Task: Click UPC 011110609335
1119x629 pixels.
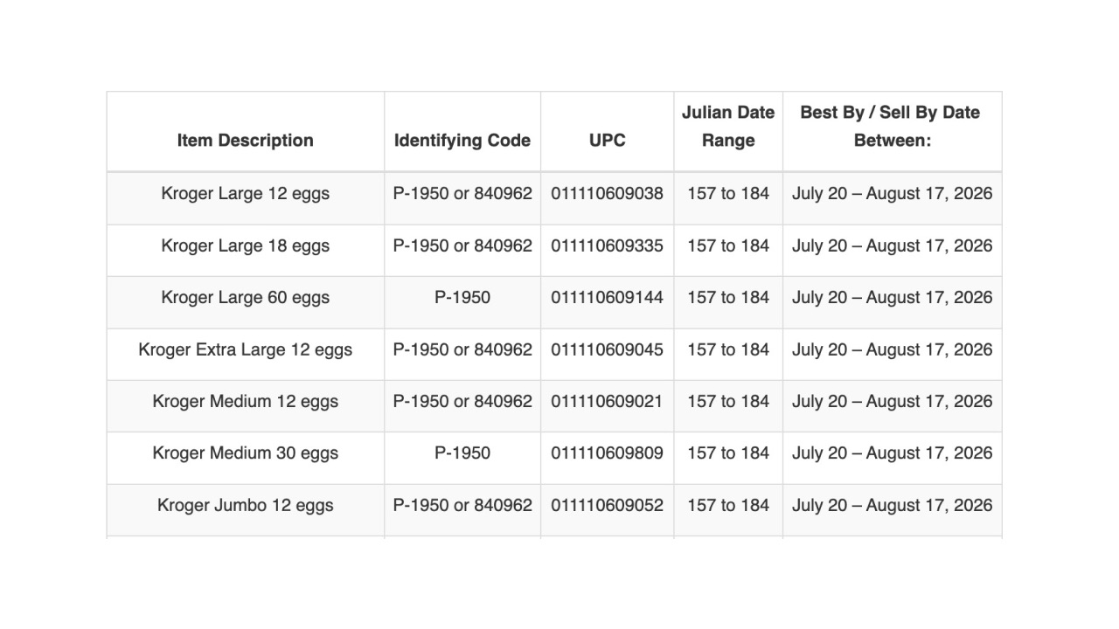Action: [x=608, y=245]
